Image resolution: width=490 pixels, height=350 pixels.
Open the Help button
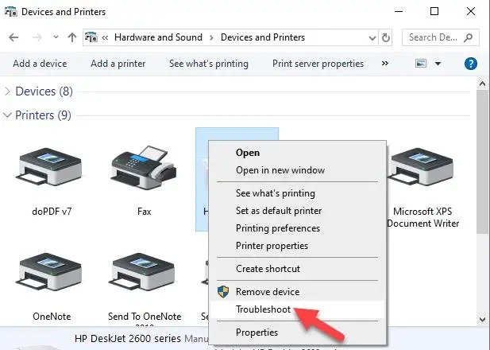pos(471,64)
